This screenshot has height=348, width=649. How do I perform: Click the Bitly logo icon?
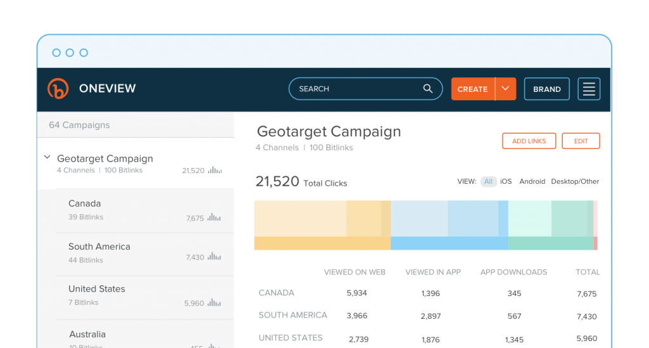[x=58, y=89]
